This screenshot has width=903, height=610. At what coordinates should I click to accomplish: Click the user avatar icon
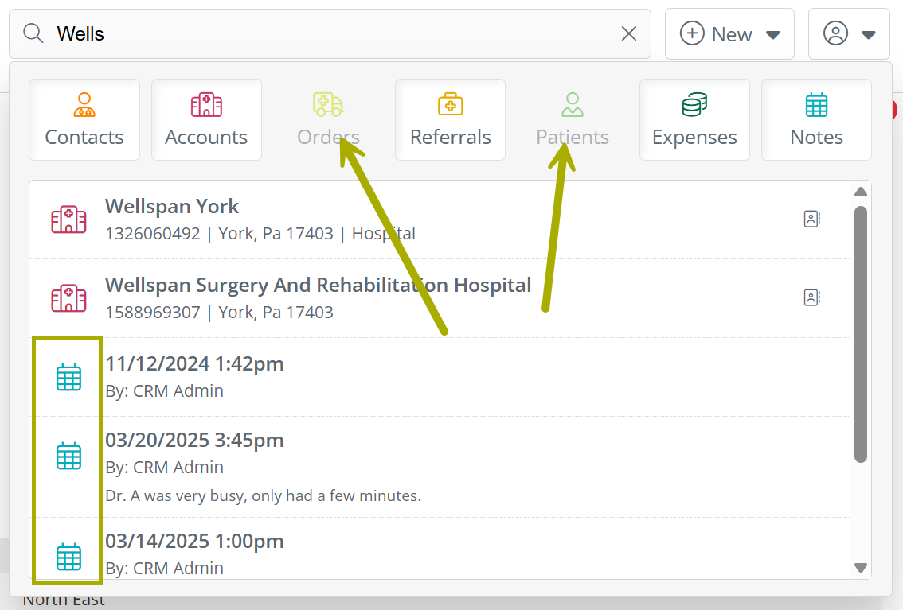point(835,33)
